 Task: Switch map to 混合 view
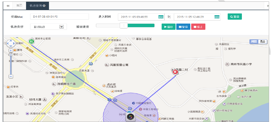pos(262,41)
